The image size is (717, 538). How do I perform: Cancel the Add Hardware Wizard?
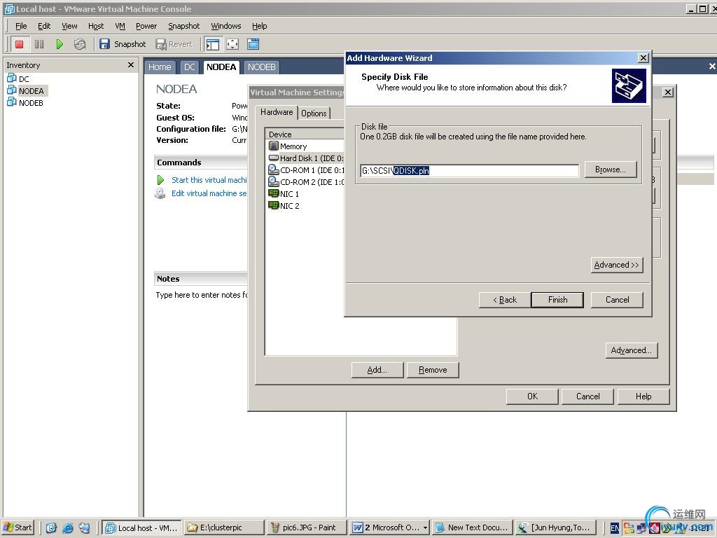coord(617,300)
